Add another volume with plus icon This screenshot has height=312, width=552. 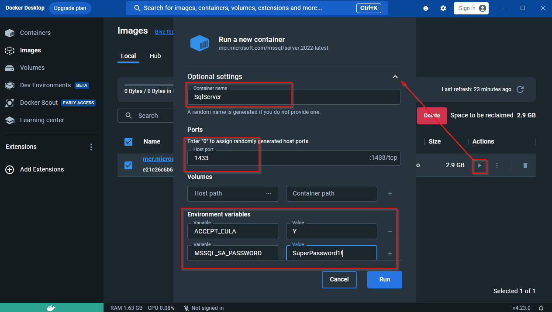coord(390,194)
